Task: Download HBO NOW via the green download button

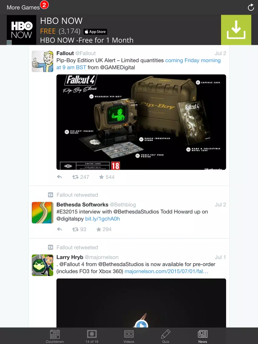Action: coord(236,30)
